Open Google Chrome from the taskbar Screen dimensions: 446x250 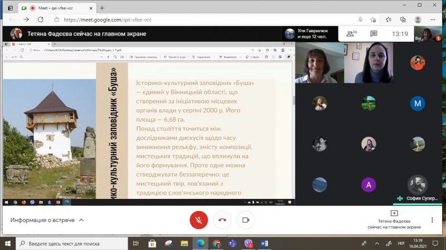point(216,243)
